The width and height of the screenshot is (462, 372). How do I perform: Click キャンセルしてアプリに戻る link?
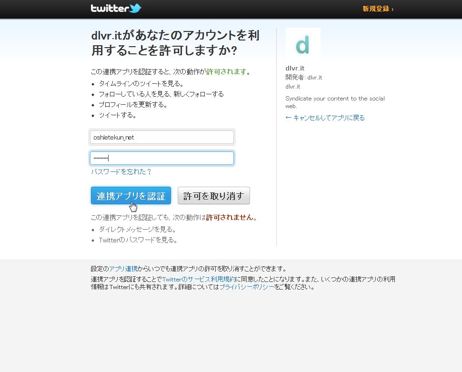(325, 118)
